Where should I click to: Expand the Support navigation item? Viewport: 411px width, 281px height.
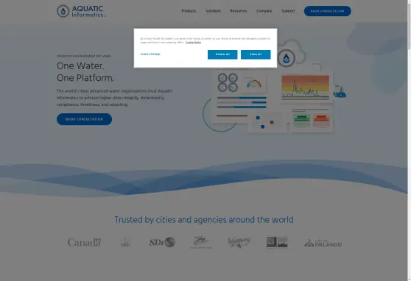tap(288, 11)
